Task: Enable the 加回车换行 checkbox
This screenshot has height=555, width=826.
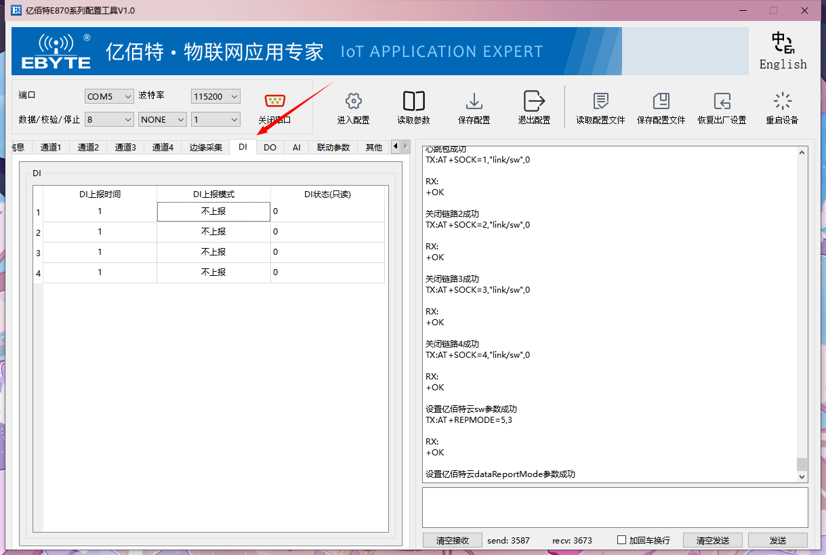Action: click(x=621, y=540)
